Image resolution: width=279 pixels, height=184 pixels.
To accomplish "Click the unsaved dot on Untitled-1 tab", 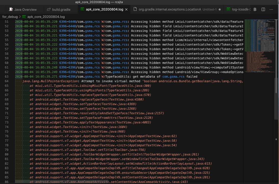I will (x=220, y=9).
